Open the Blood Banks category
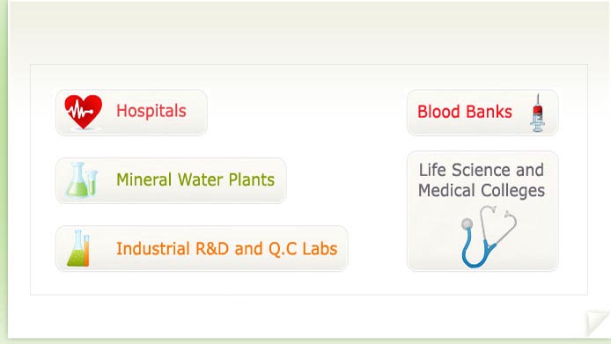Image resolution: width=611 pixels, height=344 pixels. point(482,113)
